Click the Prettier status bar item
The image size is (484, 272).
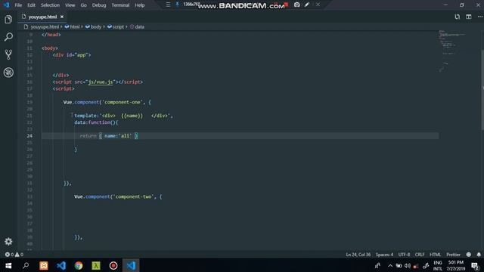[x=453, y=255]
